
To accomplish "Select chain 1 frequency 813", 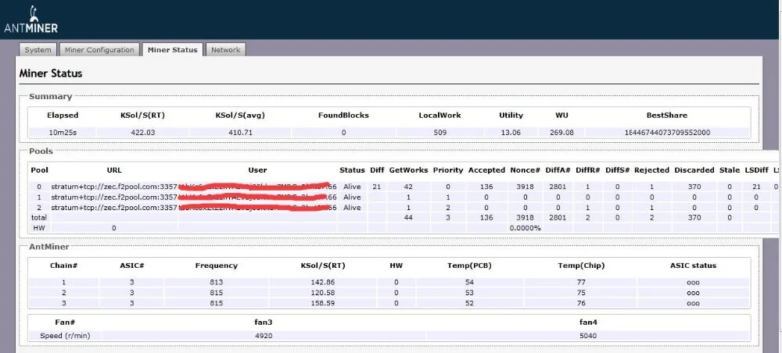I will pos(217,282).
